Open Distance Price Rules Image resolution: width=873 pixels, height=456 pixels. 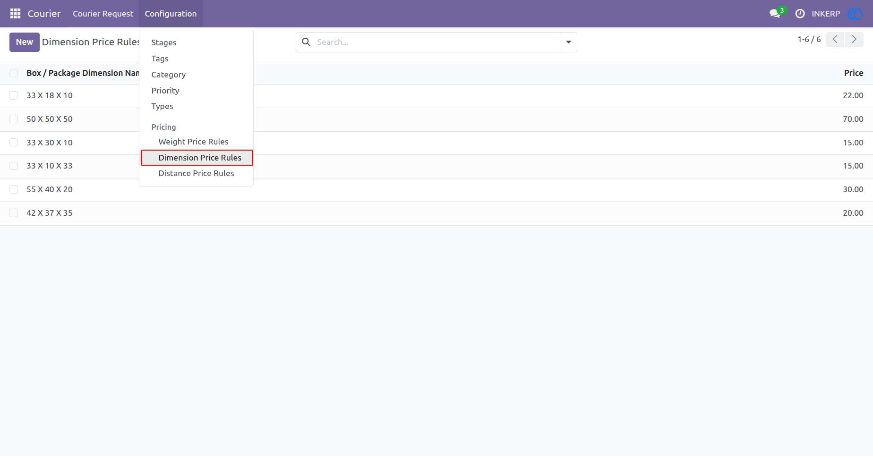197,173
